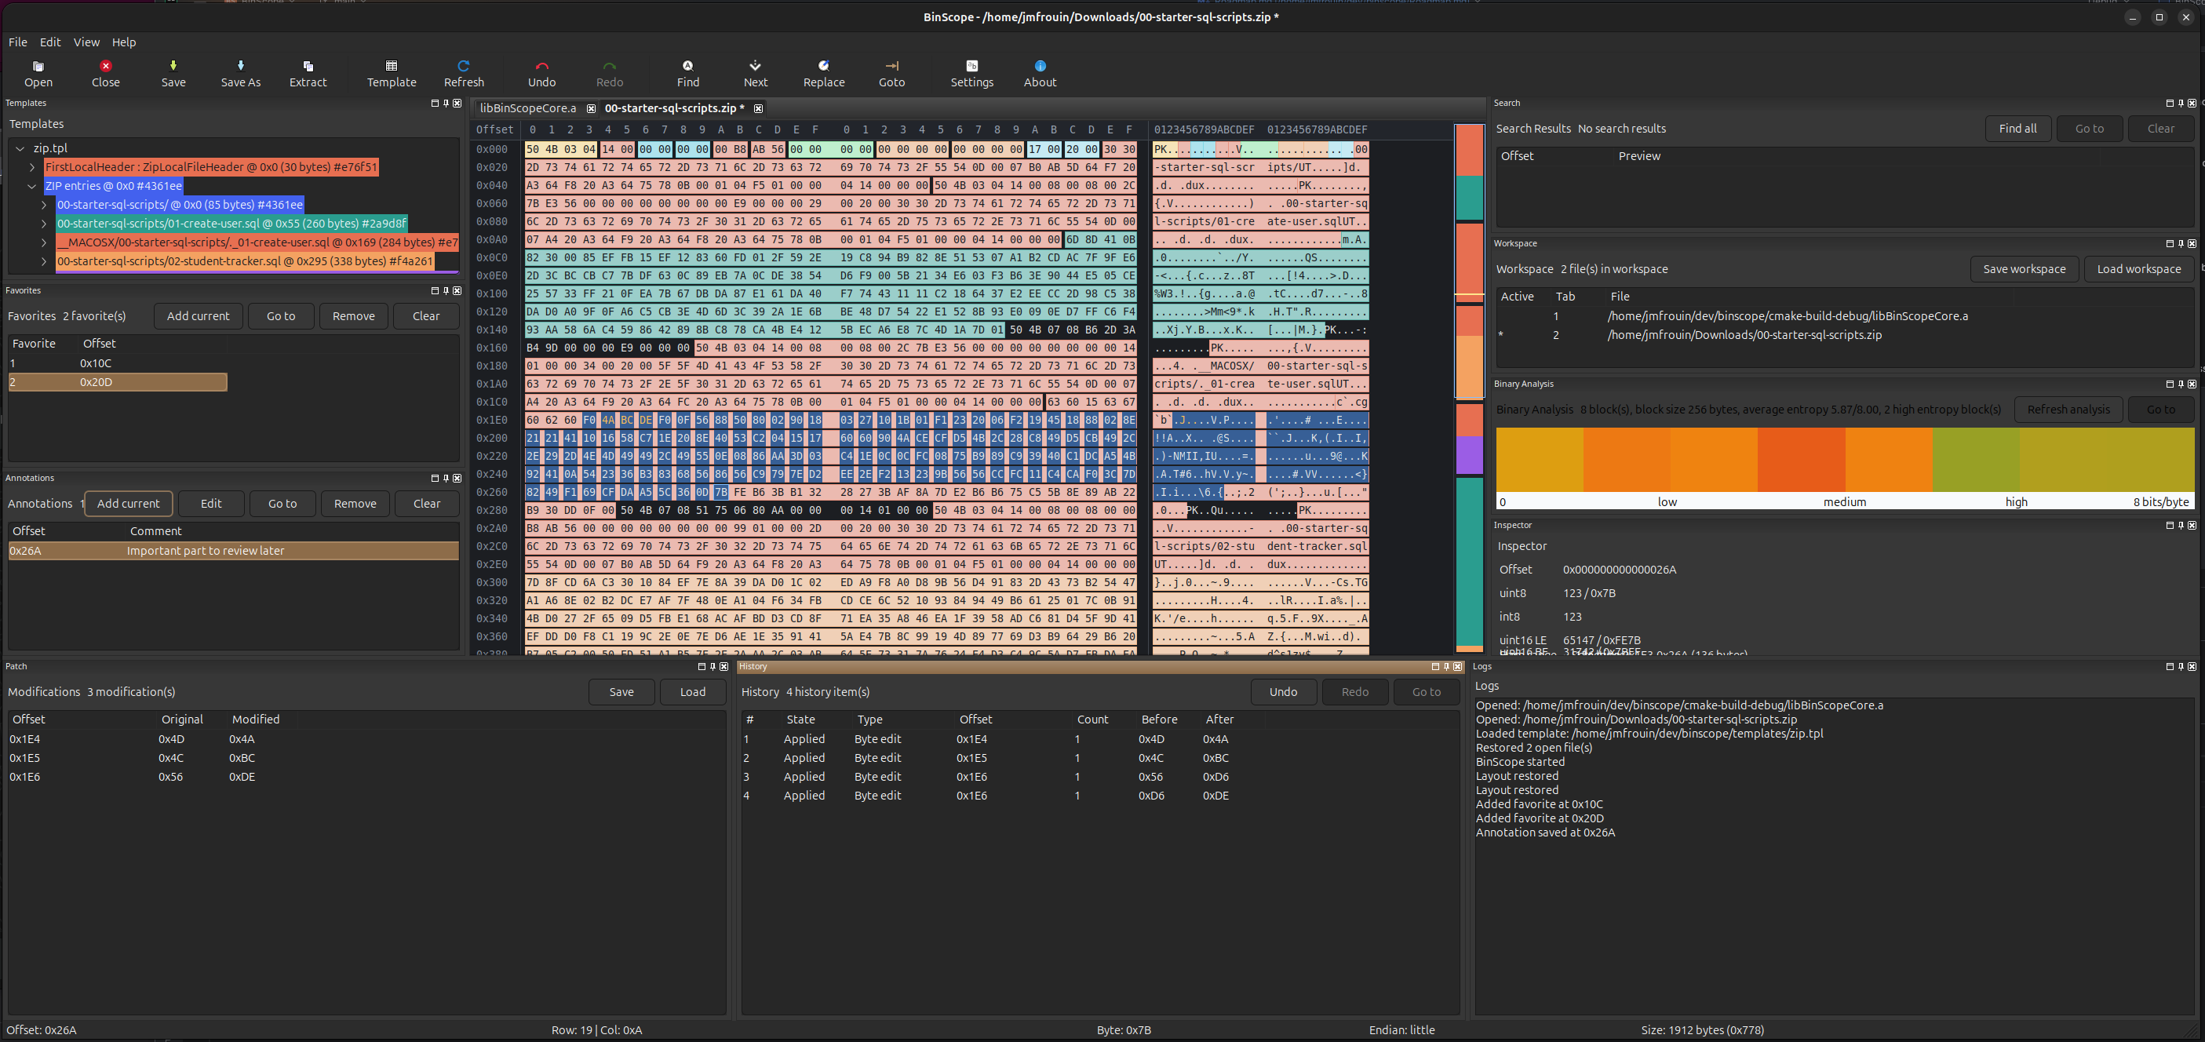
Task: Collapse the ZIP entries tree node
Action: pyautogui.click(x=31, y=186)
